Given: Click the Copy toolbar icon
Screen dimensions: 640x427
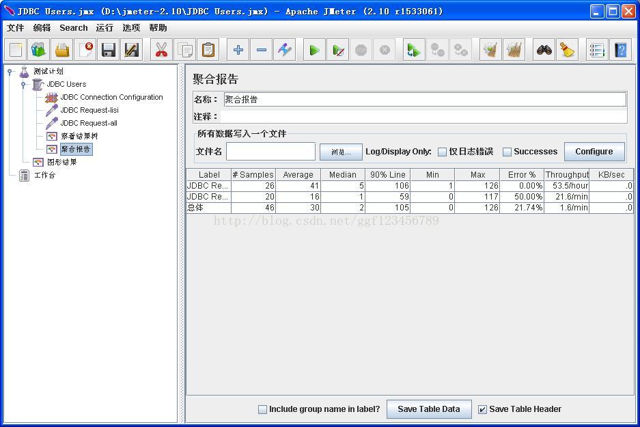Looking at the screenshot, I should click(x=184, y=50).
